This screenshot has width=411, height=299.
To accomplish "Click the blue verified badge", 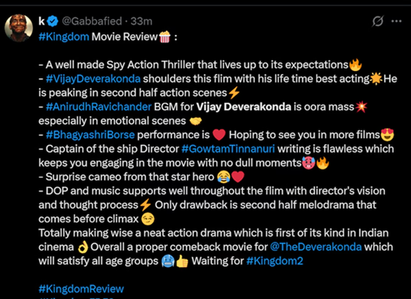I will 53,21.
